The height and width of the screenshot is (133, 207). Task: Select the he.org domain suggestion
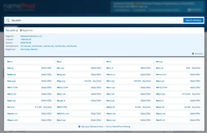click(159, 61)
